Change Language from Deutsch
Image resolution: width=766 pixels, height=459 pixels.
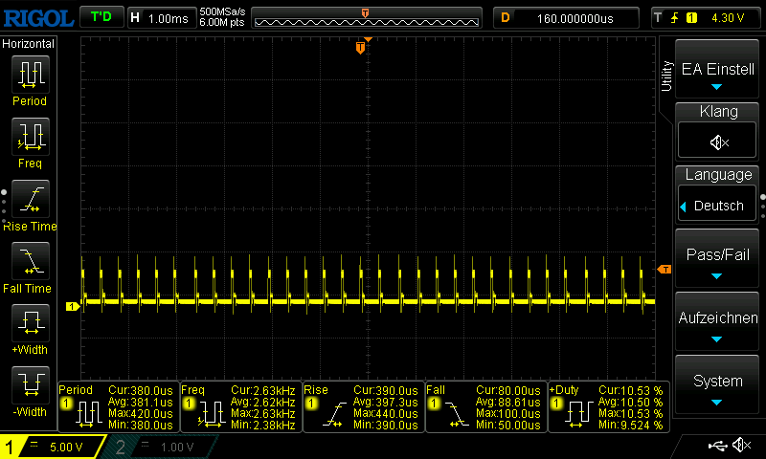[717, 204]
